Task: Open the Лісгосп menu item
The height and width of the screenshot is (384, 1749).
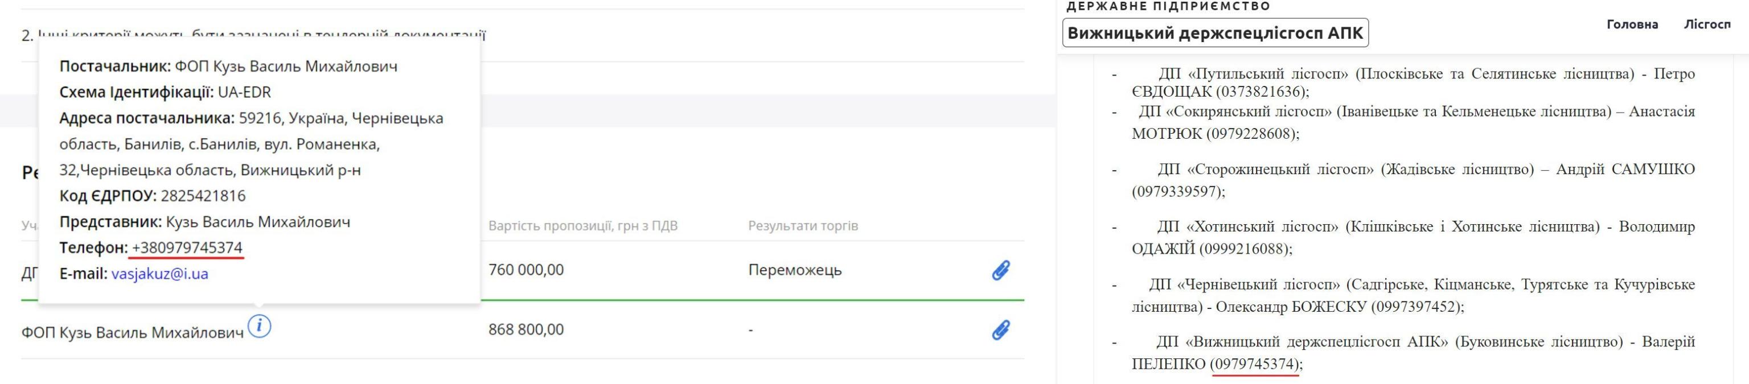Action: [1707, 24]
